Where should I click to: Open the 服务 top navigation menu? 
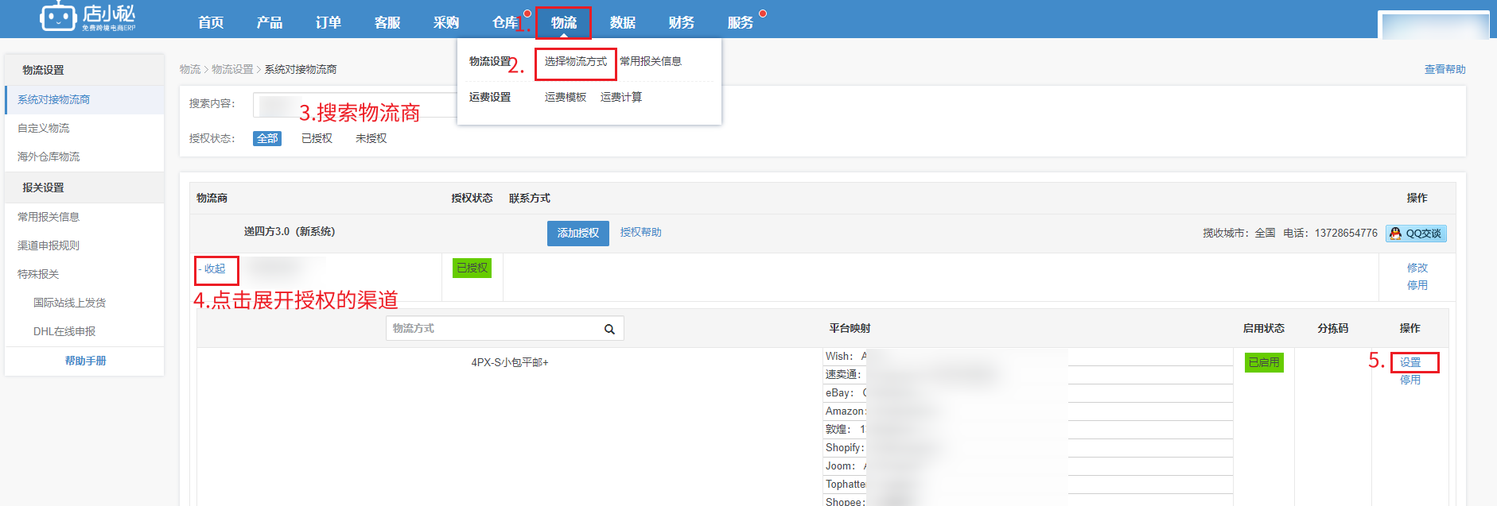click(x=741, y=22)
